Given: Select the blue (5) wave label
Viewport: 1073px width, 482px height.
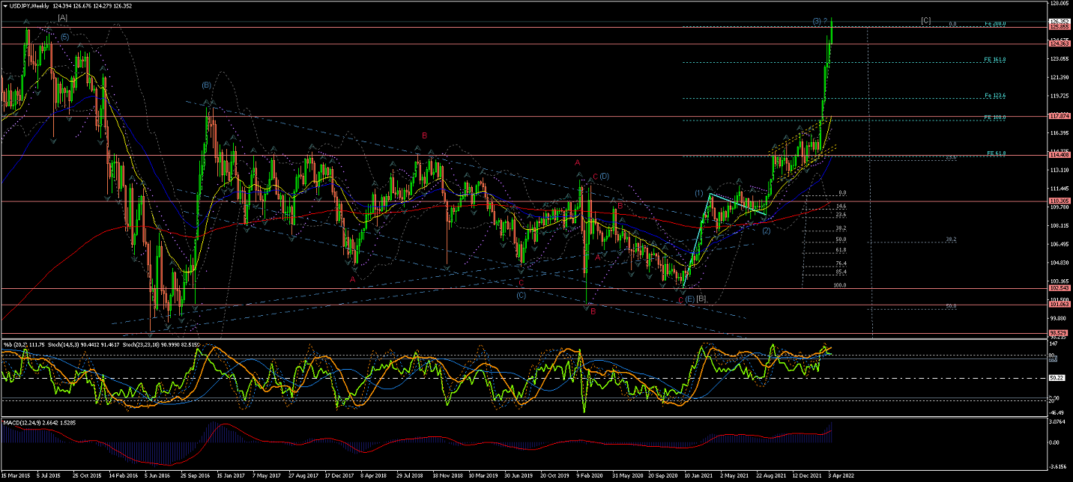Looking at the screenshot, I should [x=65, y=37].
